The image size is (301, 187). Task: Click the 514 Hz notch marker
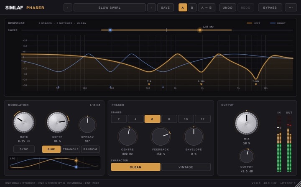click(x=149, y=84)
